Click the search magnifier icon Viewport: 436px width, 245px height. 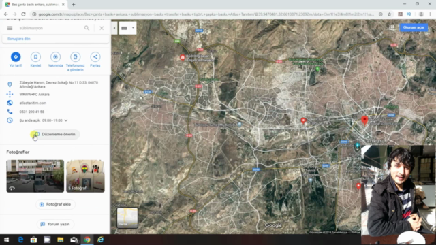(x=87, y=28)
